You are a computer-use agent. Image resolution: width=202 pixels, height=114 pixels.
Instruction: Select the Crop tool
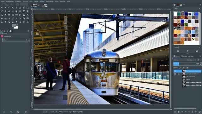20,11
